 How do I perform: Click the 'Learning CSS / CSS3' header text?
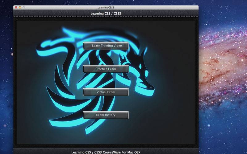tap(106, 14)
